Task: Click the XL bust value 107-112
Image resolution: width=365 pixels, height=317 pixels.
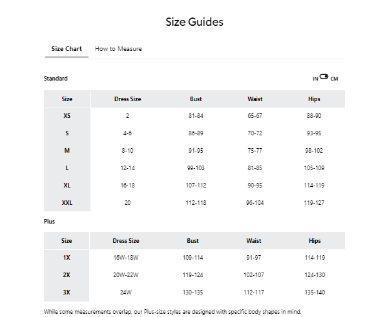Action: click(196, 186)
